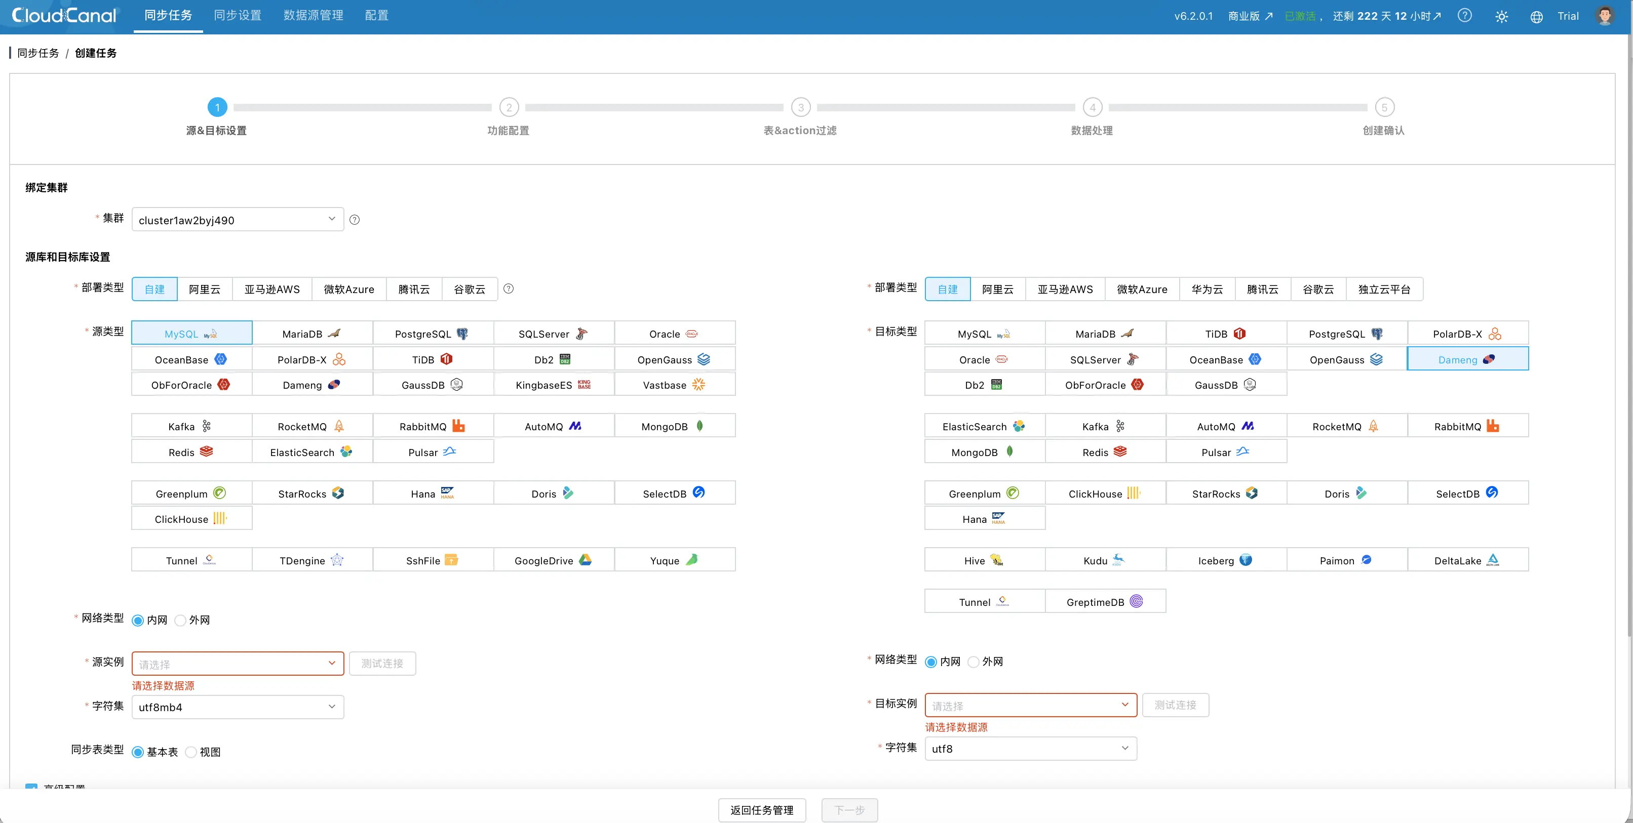Screen dimensions: 1633x823
Task: Click the 下一步 button
Action: tap(849, 810)
